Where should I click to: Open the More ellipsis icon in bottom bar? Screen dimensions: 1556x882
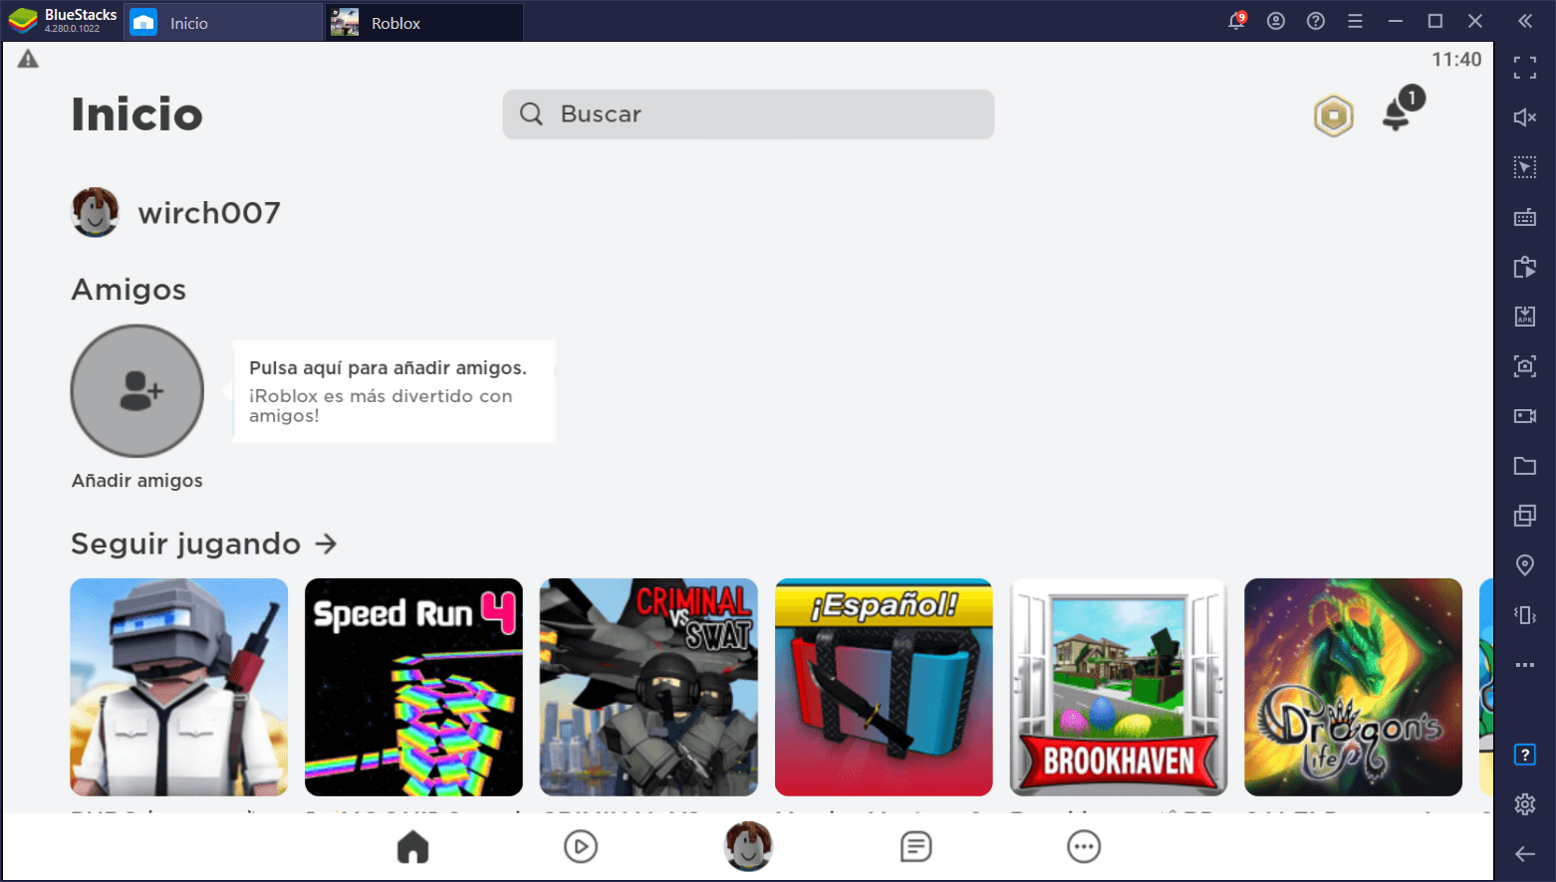1084,847
